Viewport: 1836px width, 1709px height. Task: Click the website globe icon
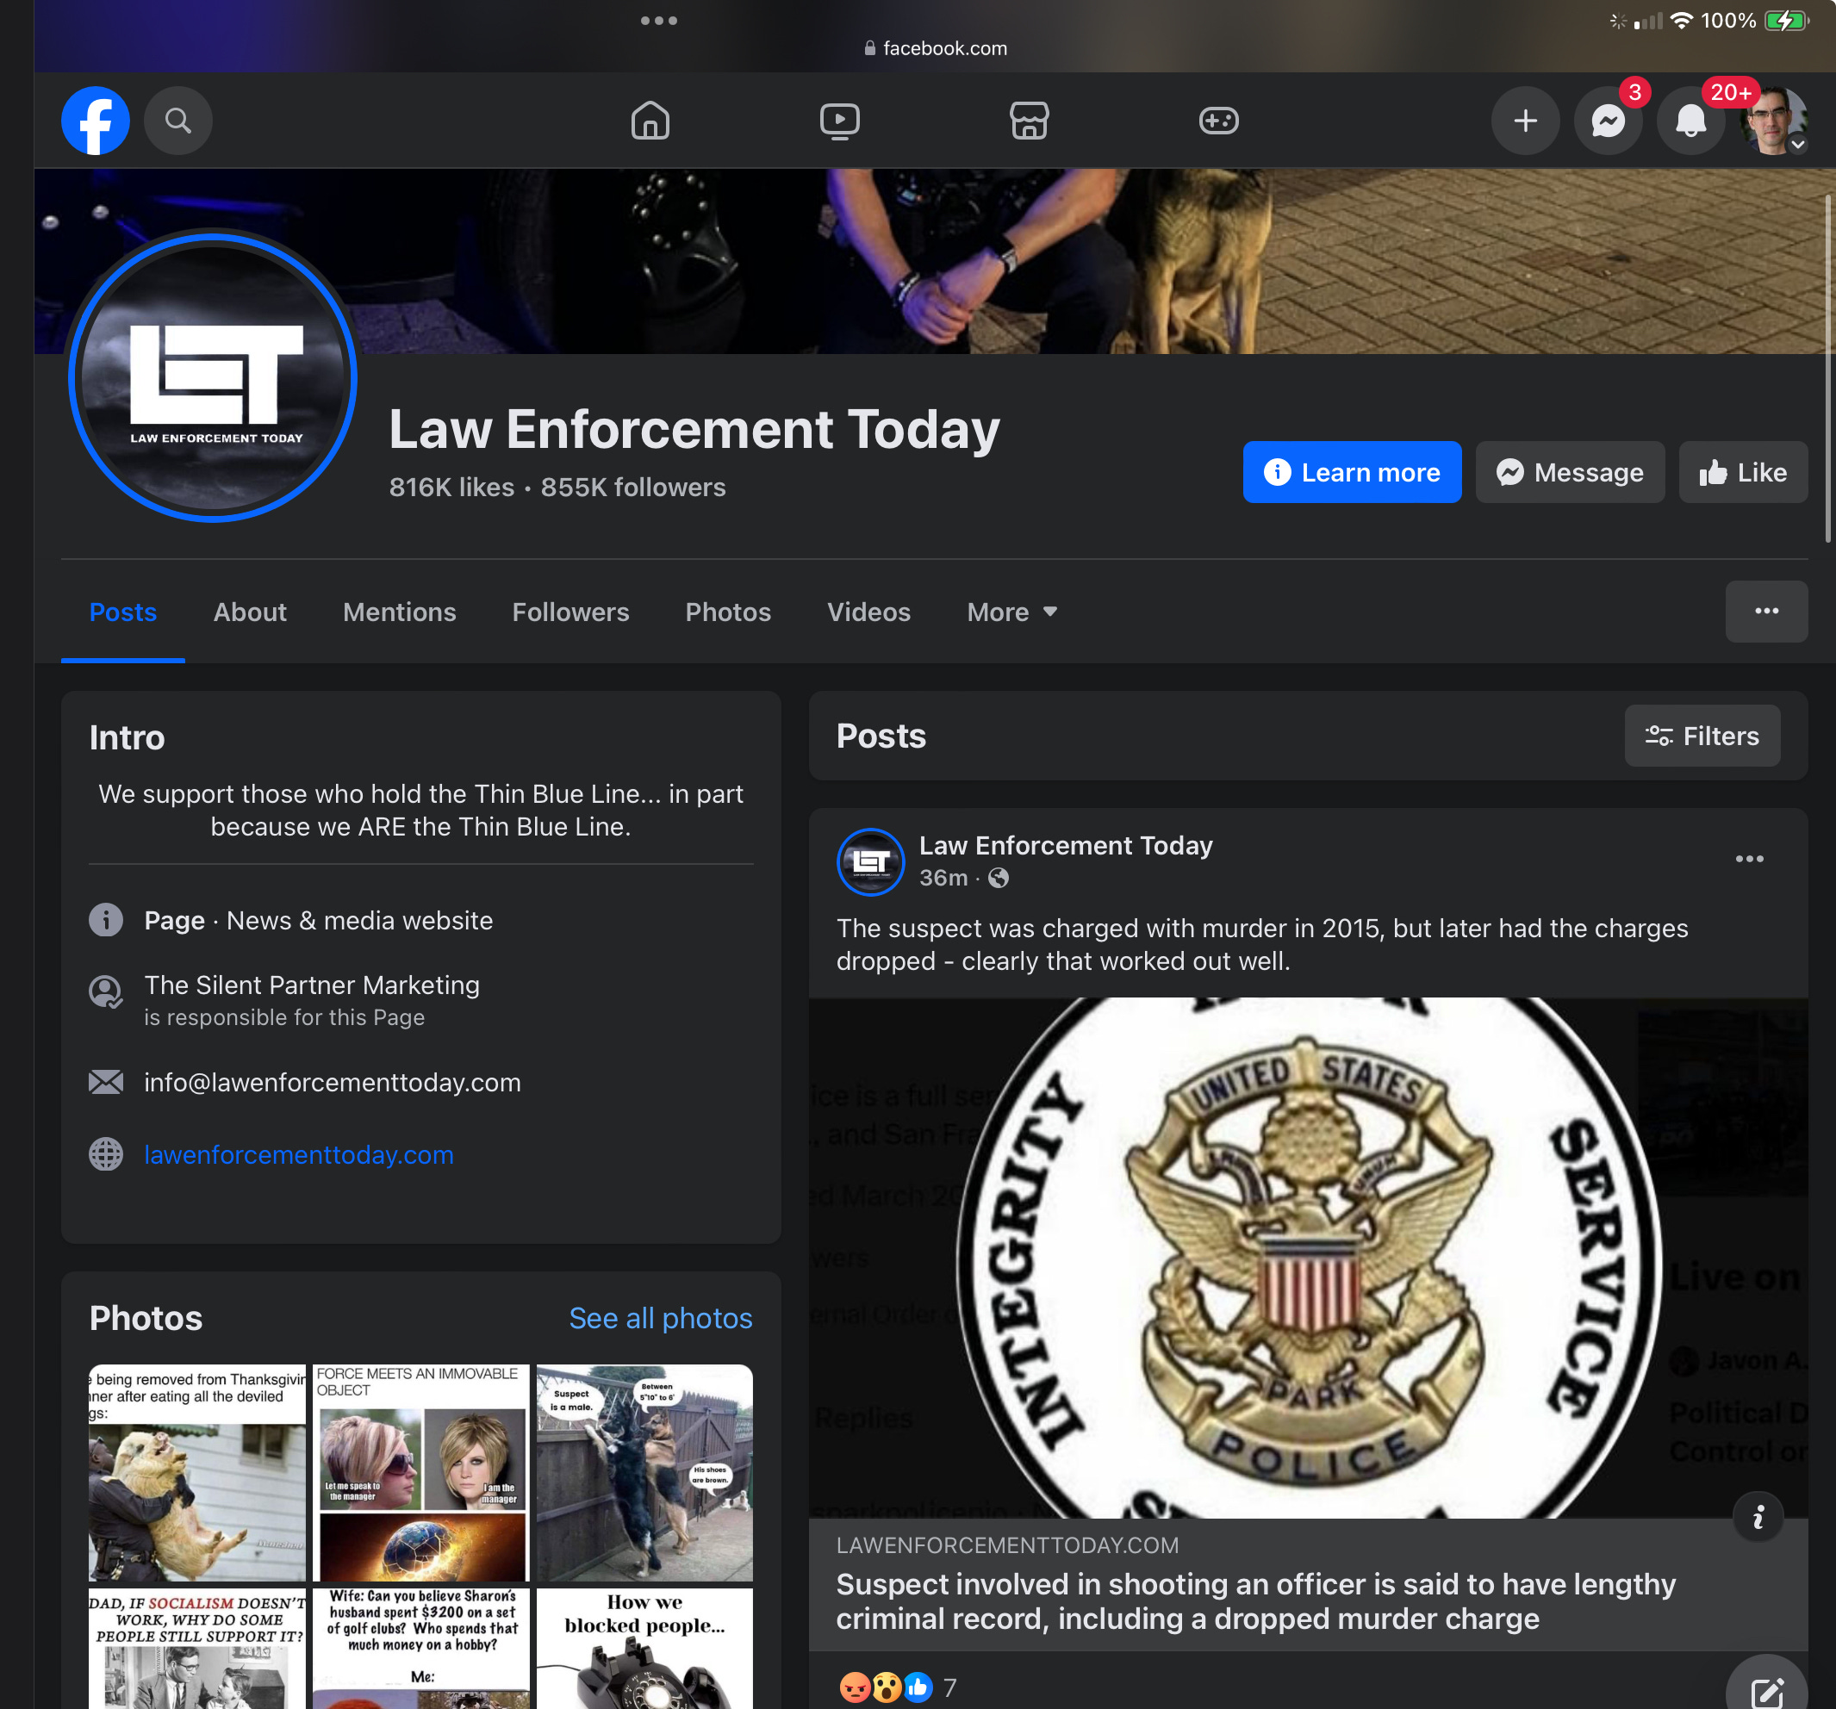coord(106,1154)
